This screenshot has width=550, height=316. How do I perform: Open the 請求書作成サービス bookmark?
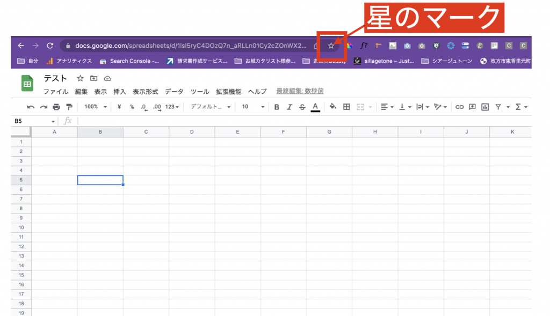tap(197, 61)
